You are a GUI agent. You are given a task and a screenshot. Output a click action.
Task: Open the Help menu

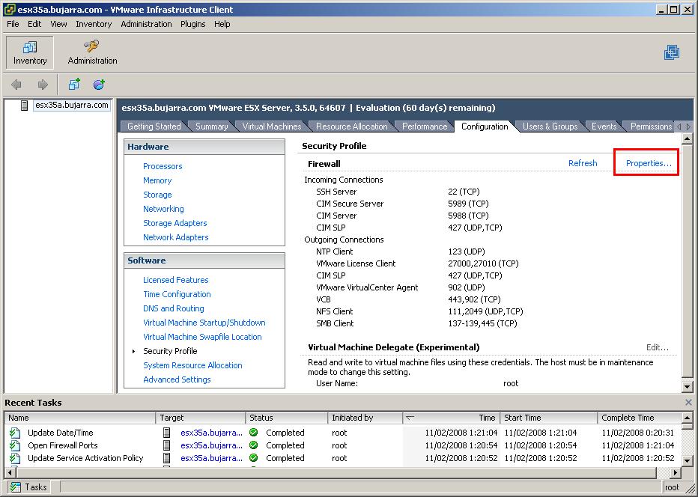(222, 24)
